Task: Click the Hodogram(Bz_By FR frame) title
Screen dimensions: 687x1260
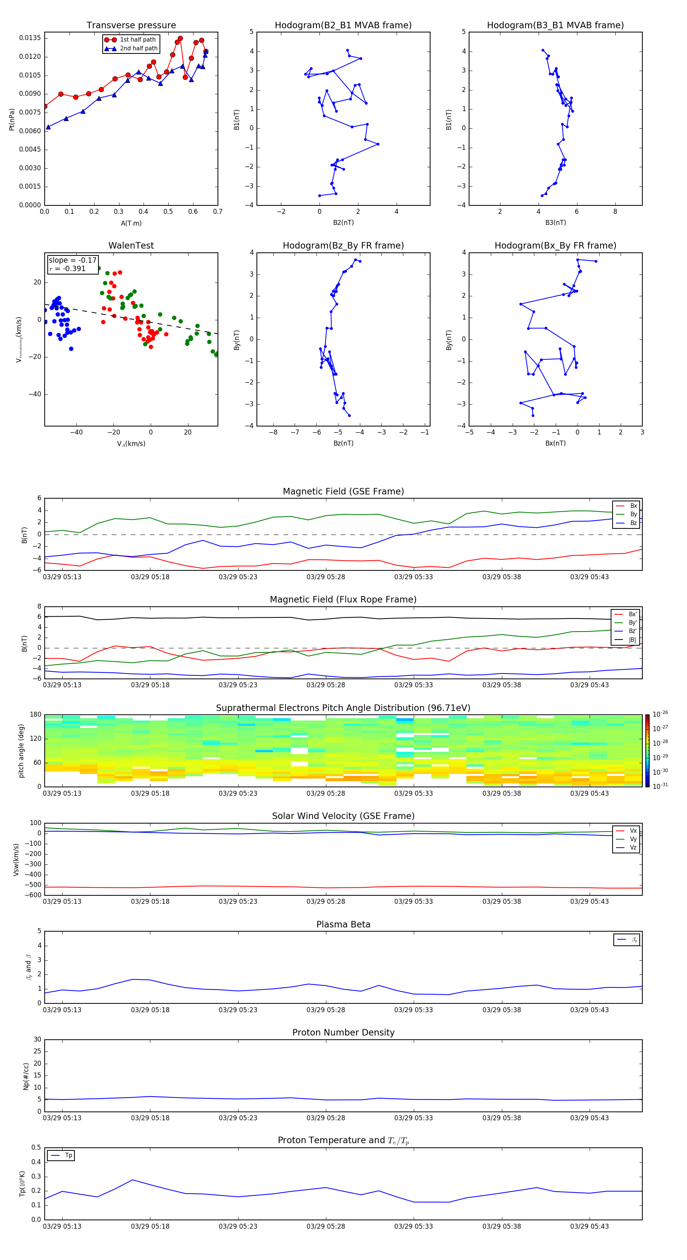Action: 343,246
